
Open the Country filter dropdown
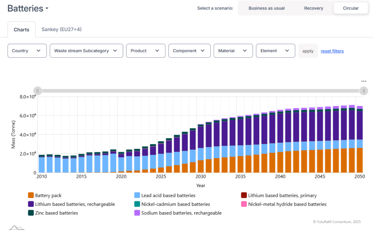(27, 51)
